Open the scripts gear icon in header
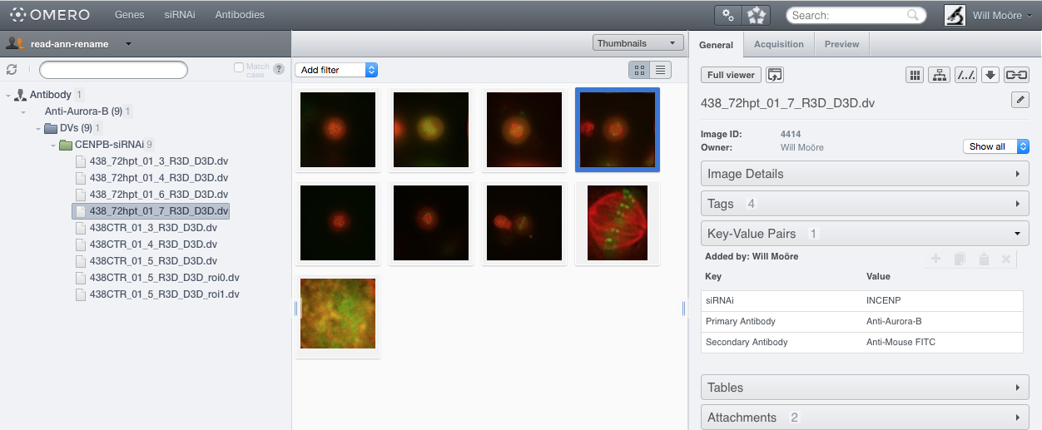The height and width of the screenshot is (430, 1042). pos(728,15)
